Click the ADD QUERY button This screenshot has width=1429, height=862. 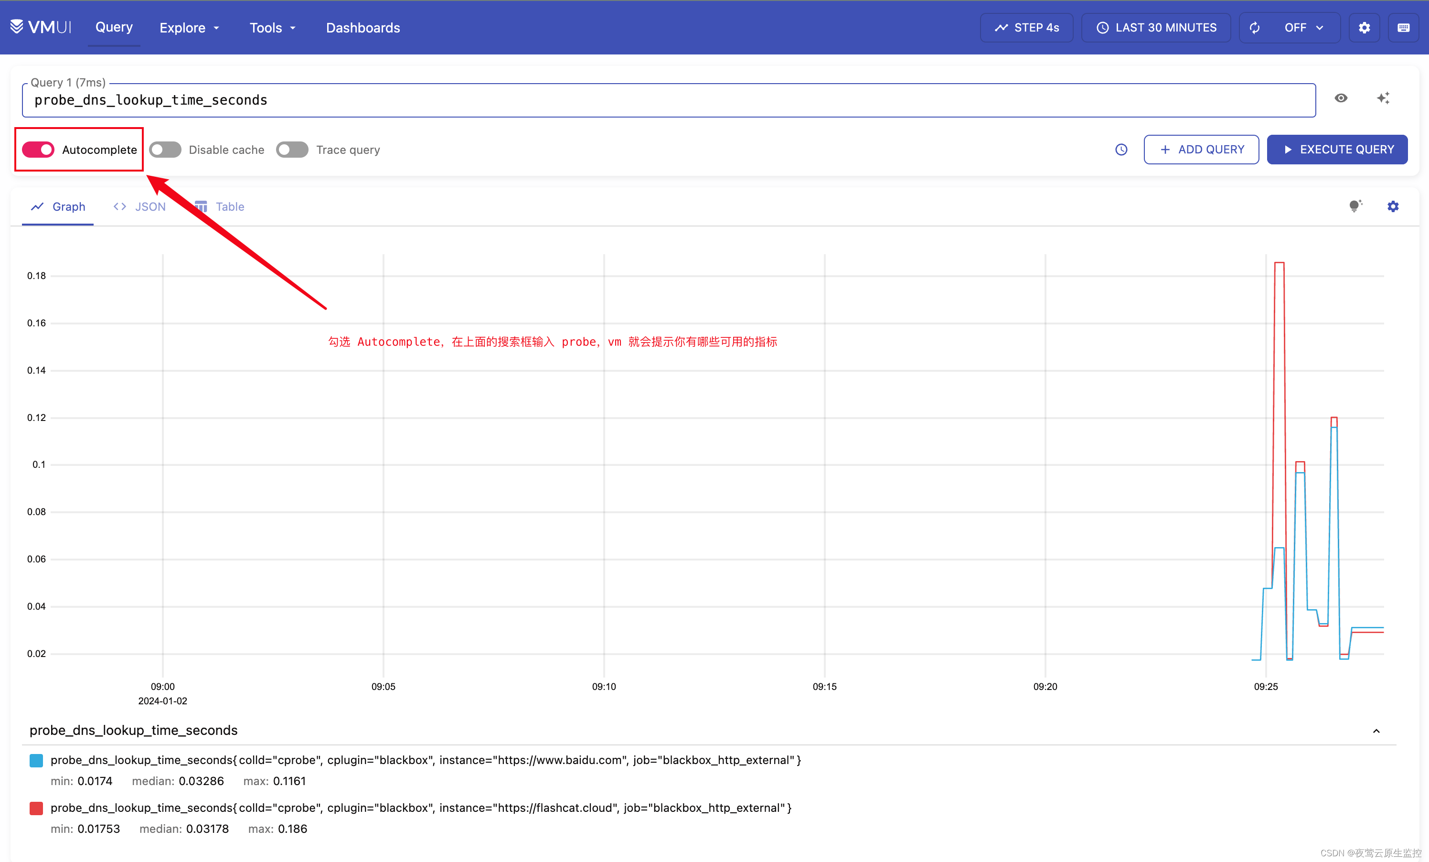point(1201,150)
